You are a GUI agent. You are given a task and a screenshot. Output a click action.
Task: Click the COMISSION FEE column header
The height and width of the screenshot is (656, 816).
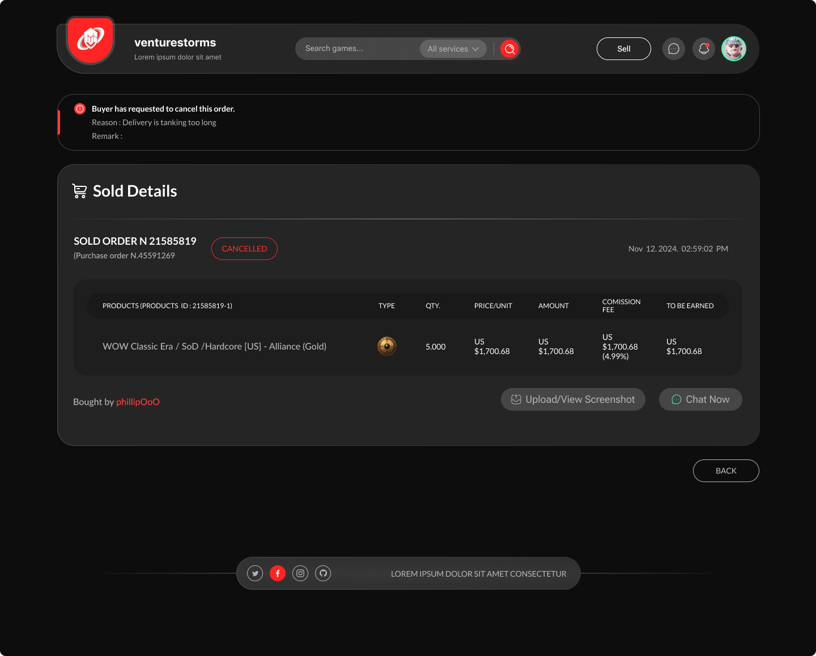point(621,306)
